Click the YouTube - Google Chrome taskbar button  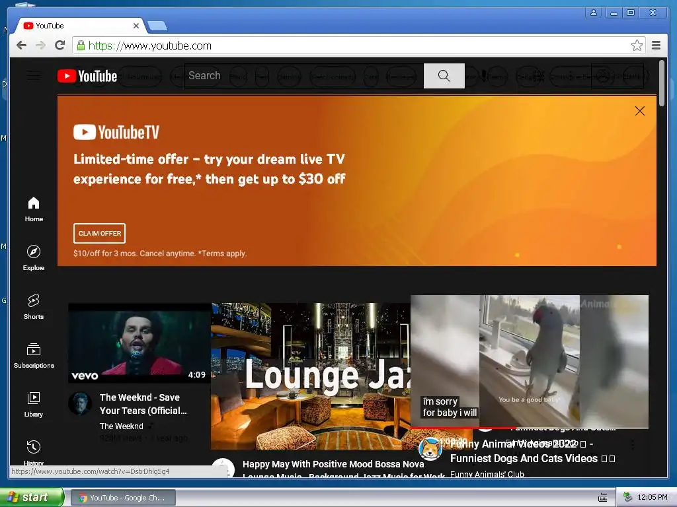point(123,498)
